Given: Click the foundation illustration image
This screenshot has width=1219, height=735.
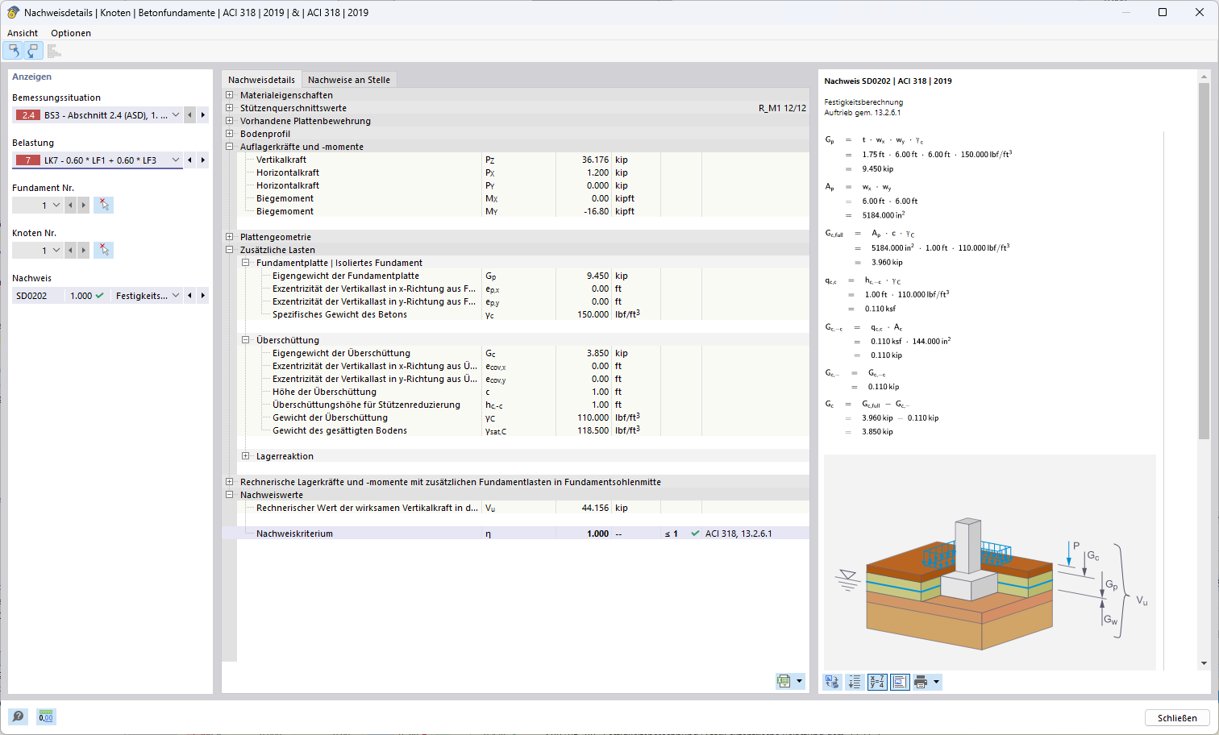Looking at the screenshot, I should 990,563.
